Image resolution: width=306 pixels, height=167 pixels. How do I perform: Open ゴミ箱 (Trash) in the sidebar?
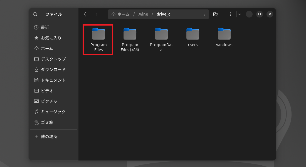tap(47, 122)
